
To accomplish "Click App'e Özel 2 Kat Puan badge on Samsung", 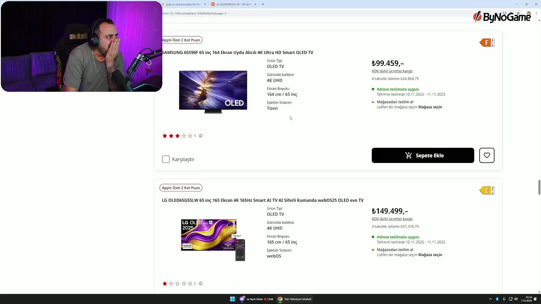I will 181,40.
